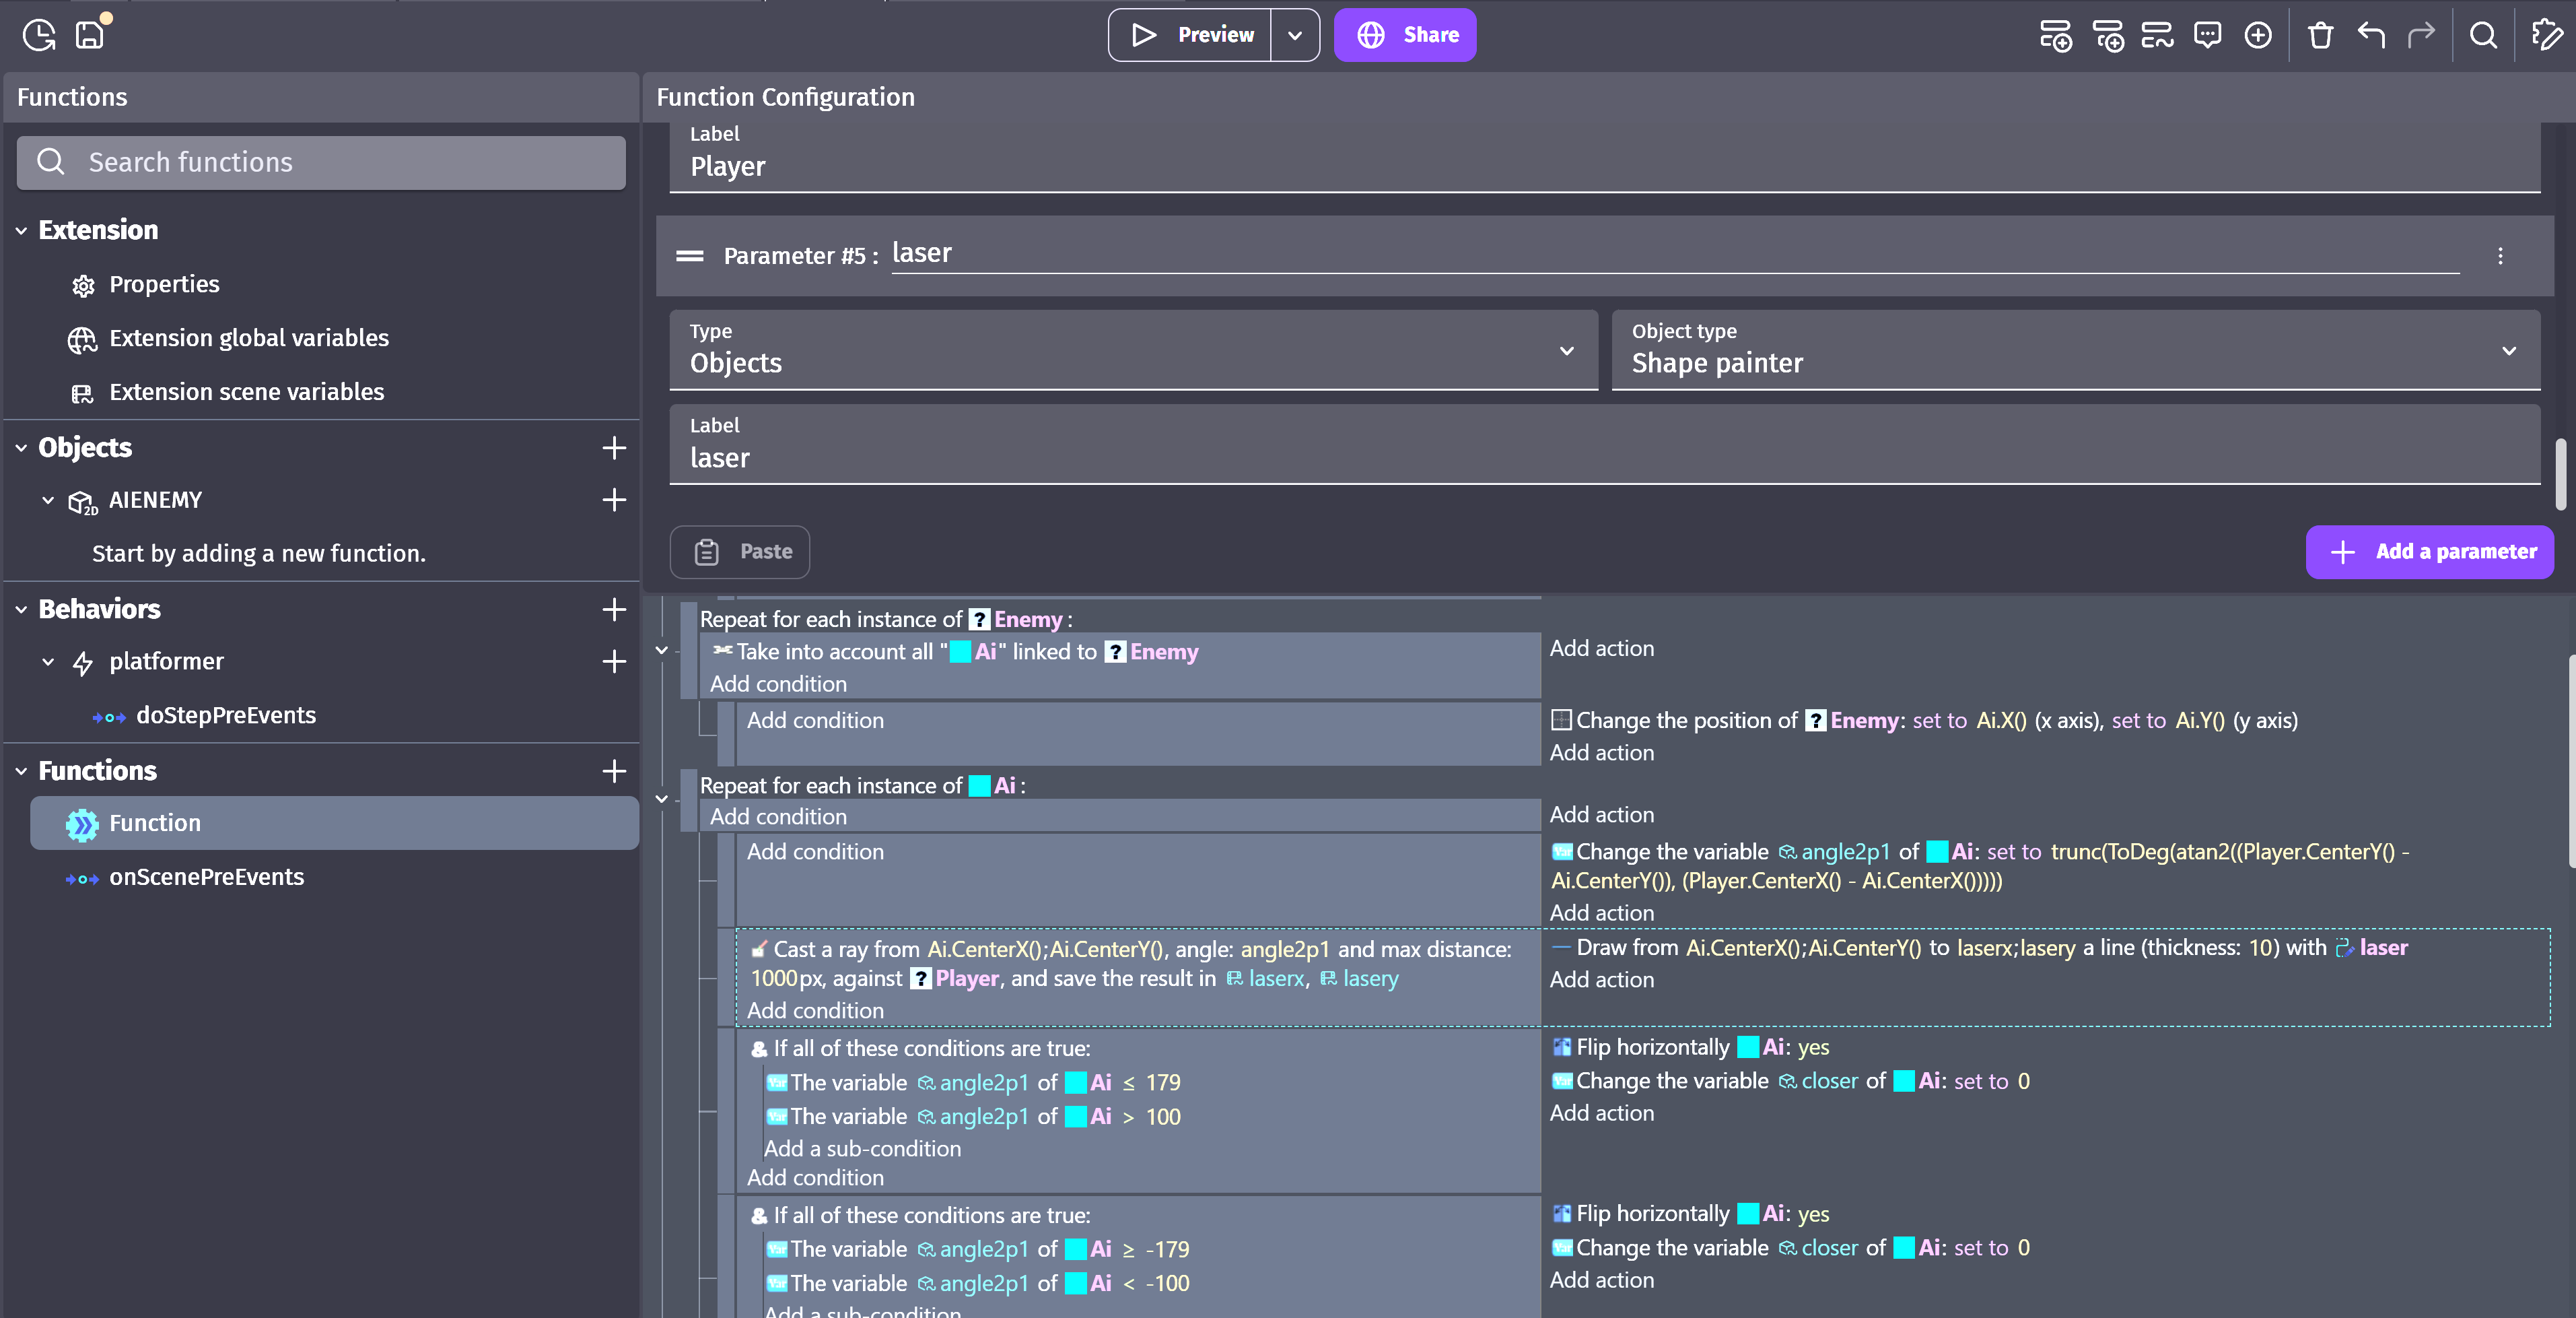The width and height of the screenshot is (2576, 1318).
Task: Open Extension global variables
Action: (x=249, y=338)
